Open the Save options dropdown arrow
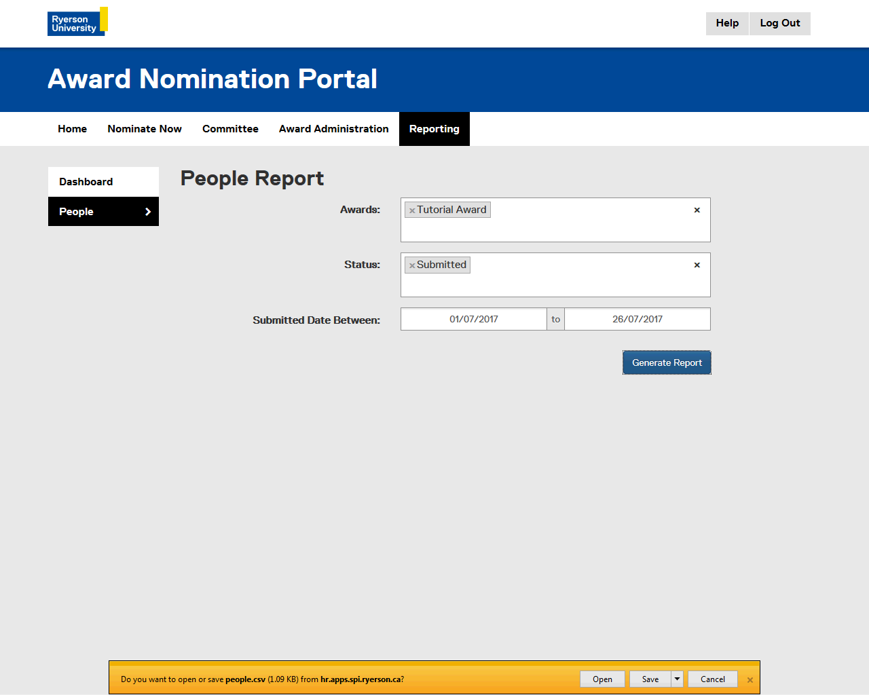Image resolution: width=869 pixels, height=695 pixels. click(677, 679)
